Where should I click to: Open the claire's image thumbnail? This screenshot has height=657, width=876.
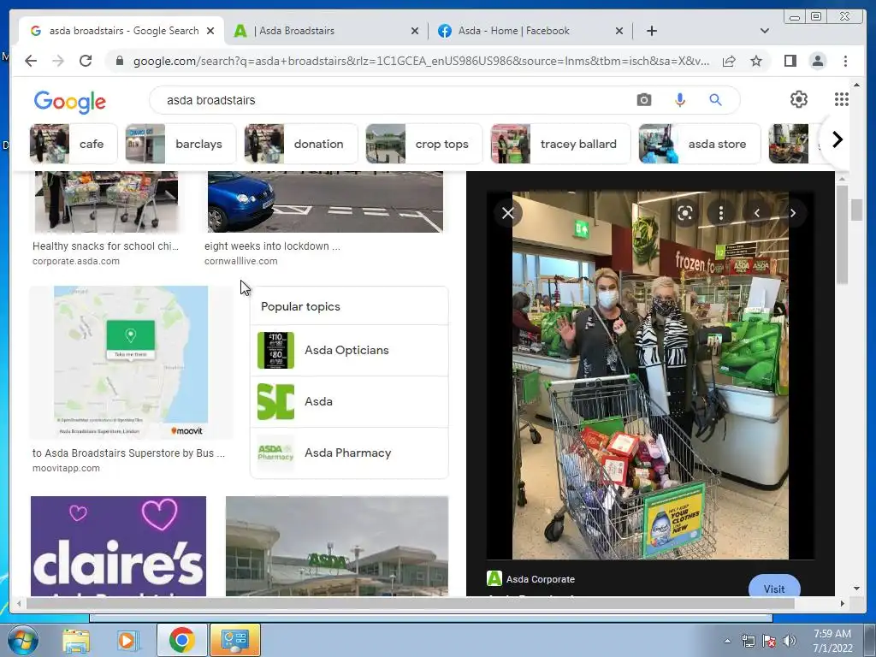pos(118,546)
